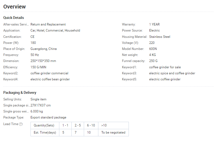The image size is (214, 141).
Task: Click the 'coffee grinder commercial' keyword text
Action: click(49, 73)
